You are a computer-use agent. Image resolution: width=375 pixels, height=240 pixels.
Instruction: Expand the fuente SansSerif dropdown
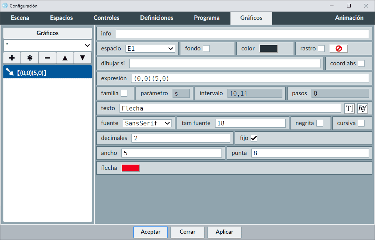coord(147,123)
